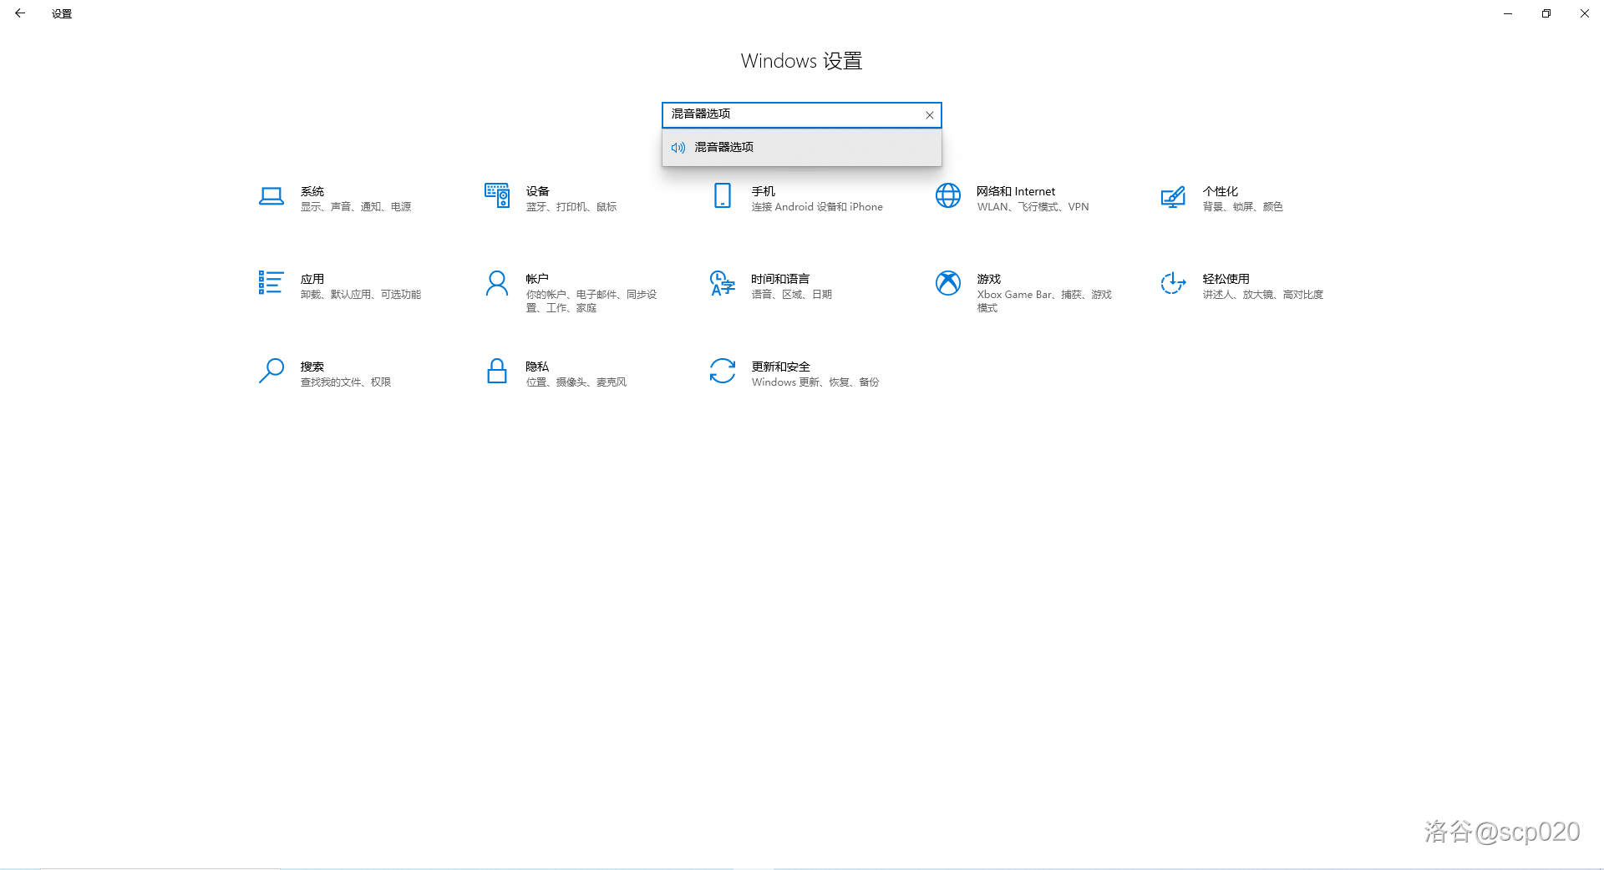Open 网络和 Internet category title

1016,191
